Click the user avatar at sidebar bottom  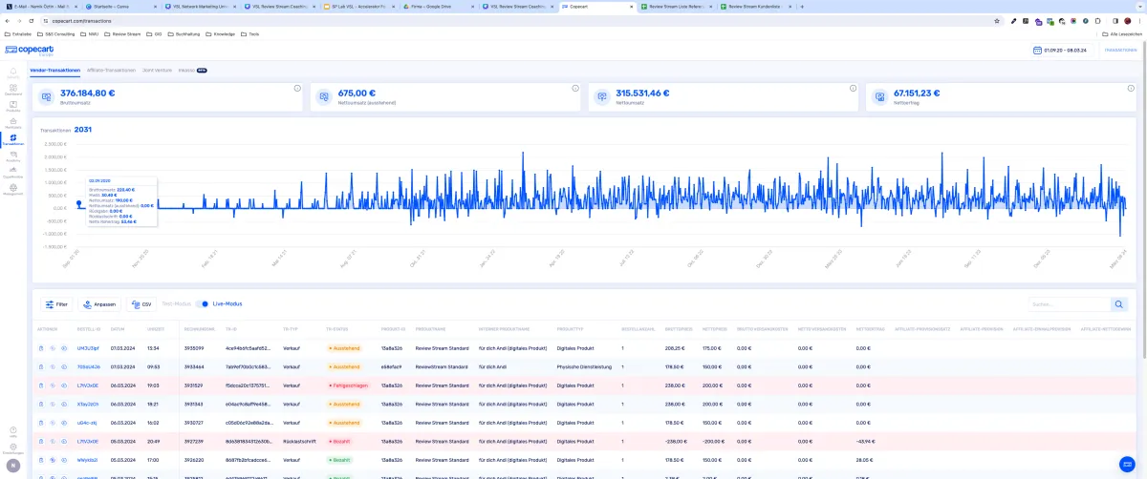click(13, 465)
